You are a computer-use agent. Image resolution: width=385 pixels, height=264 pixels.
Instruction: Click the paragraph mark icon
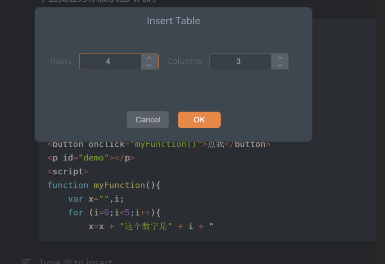pos(27,261)
